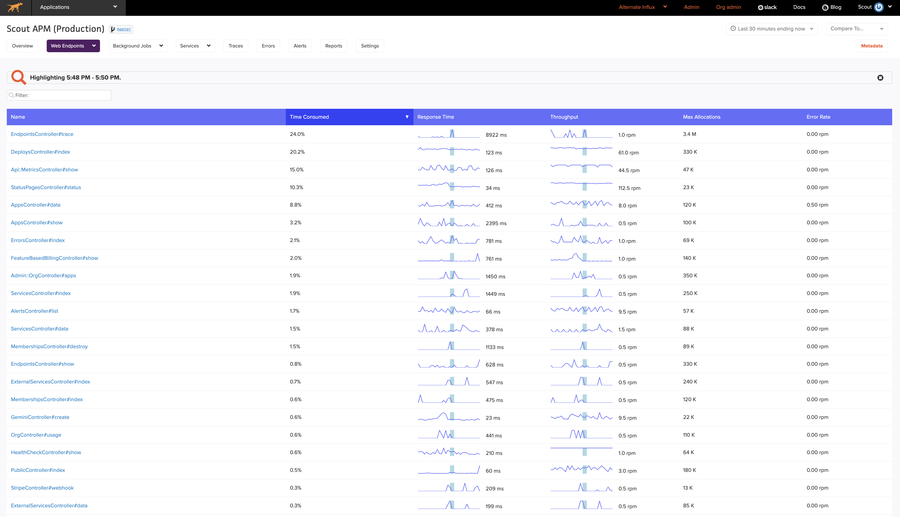The image size is (900, 517).
Task: Click the 24.0% time consumed value
Action: [x=297, y=134]
